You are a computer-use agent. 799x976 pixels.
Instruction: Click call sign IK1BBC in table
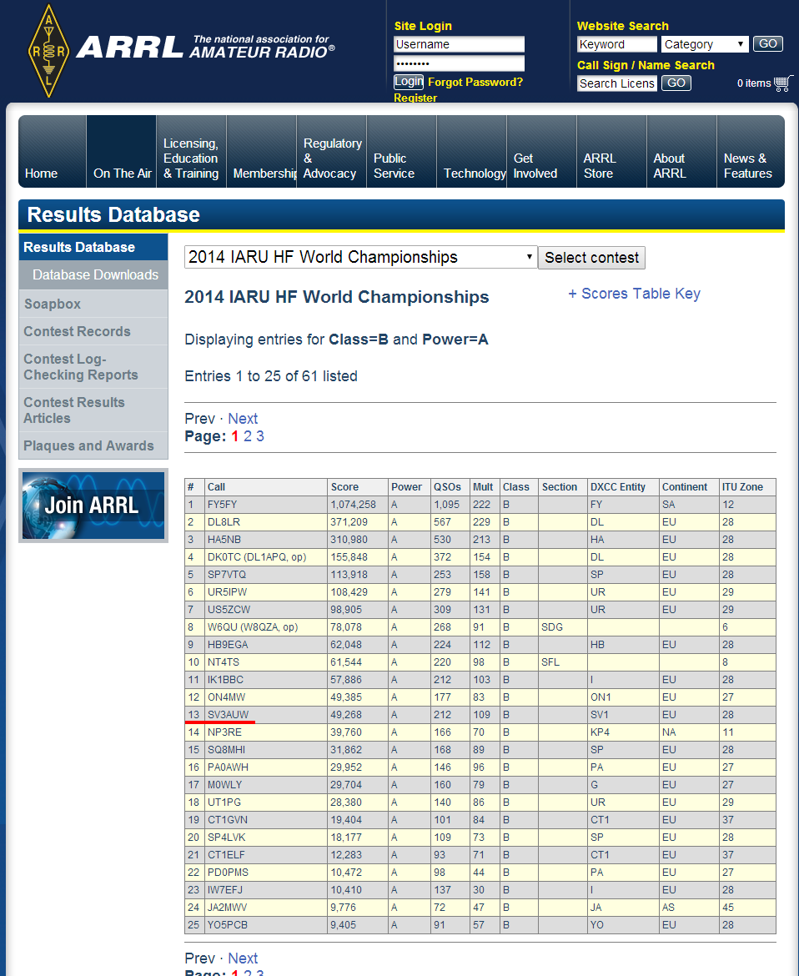click(x=225, y=679)
